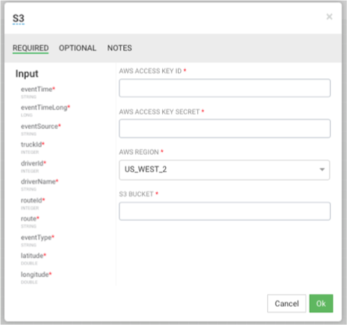Select the longitude input entry
This screenshot has height=325, width=347.
(x=37, y=277)
